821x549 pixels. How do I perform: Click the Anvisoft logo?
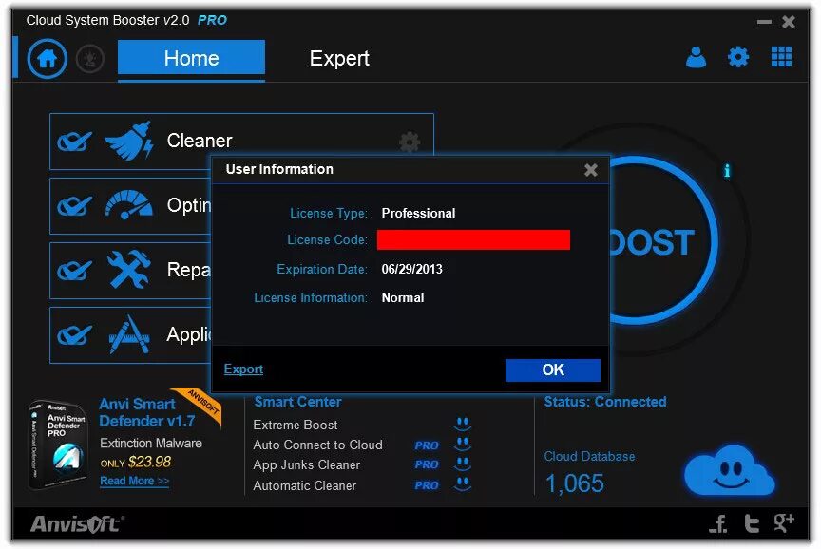(x=77, y=524)
